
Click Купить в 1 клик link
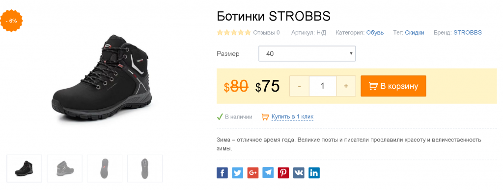pyautogui.click(x=292, y=117)
